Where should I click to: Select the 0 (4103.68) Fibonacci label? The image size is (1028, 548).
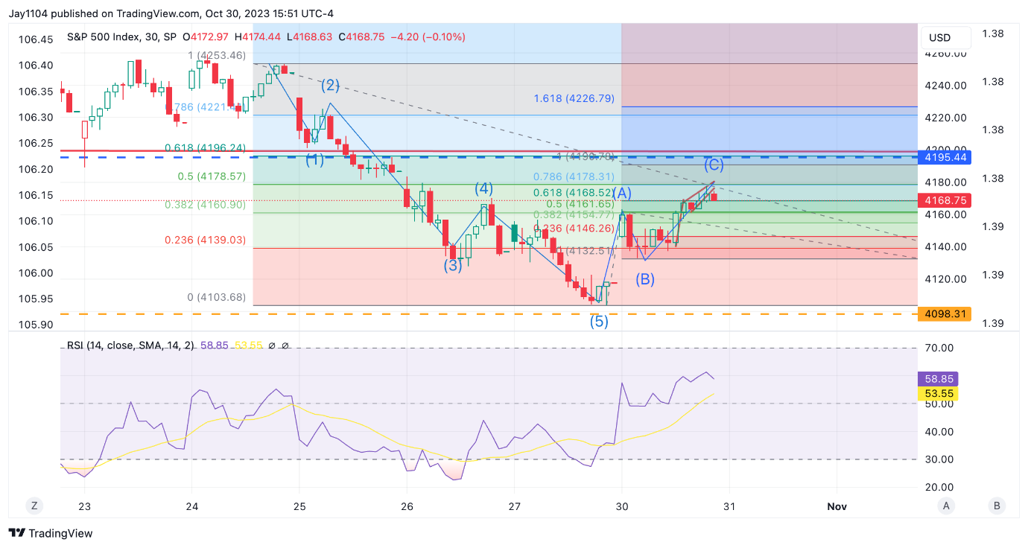coord(217,297)
